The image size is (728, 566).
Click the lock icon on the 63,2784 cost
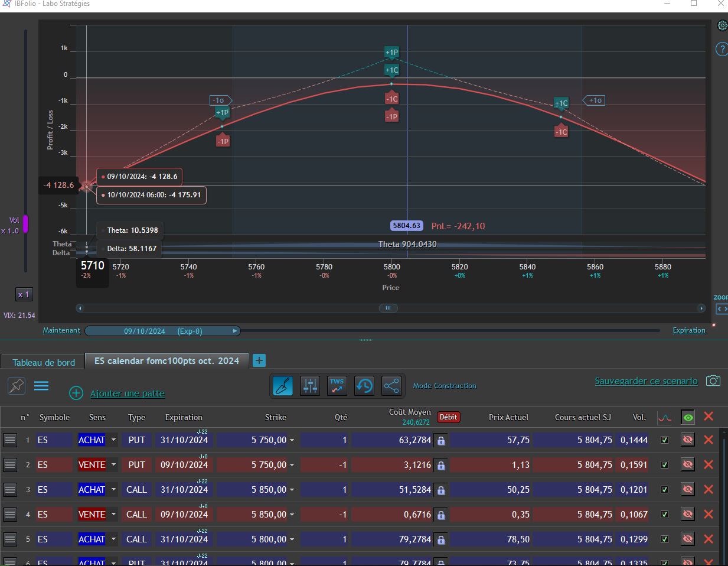(x=441, y=440)
